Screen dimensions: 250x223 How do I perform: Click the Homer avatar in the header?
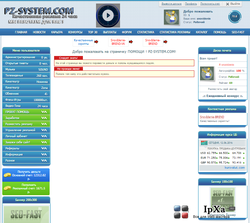tap(171, 17)
